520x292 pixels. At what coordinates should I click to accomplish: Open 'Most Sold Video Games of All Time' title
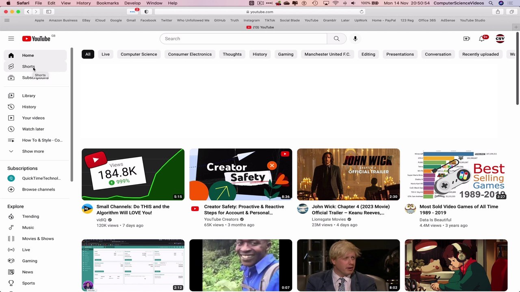point(459,210)
